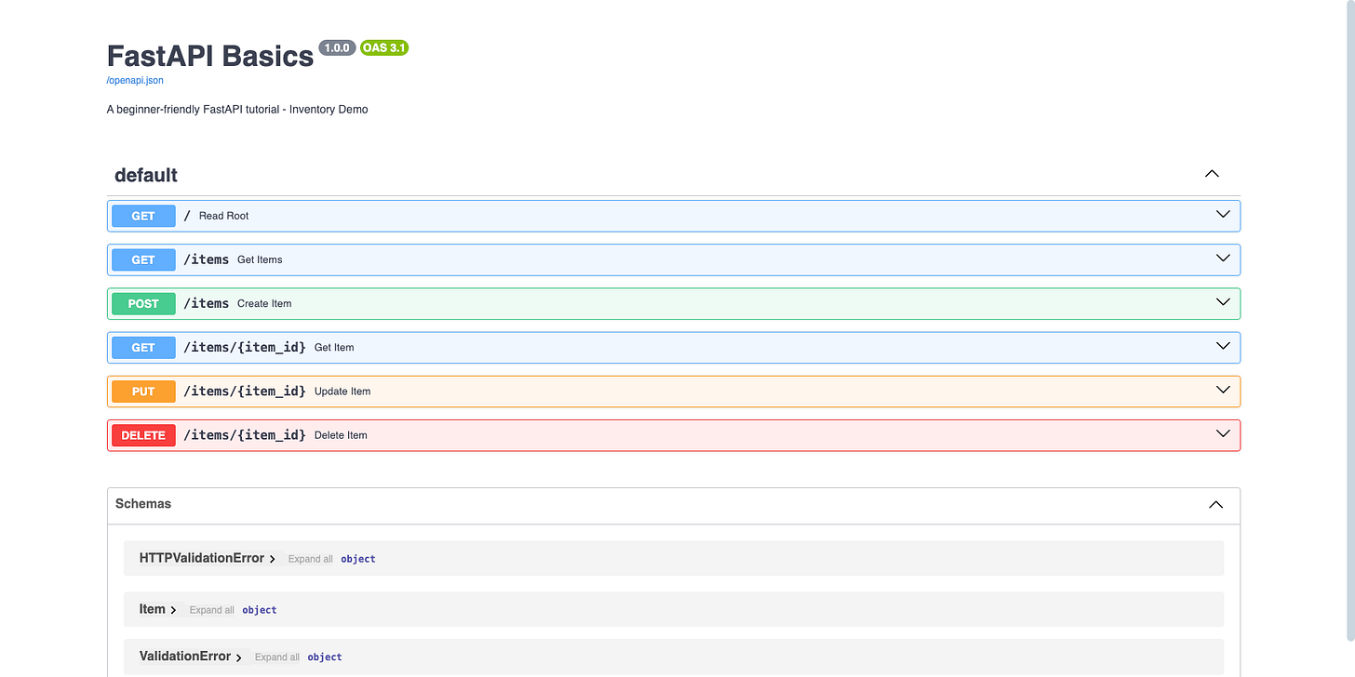1355x677 pixels.
Task: Click the DELETE method badge
Action: (143, 435)
